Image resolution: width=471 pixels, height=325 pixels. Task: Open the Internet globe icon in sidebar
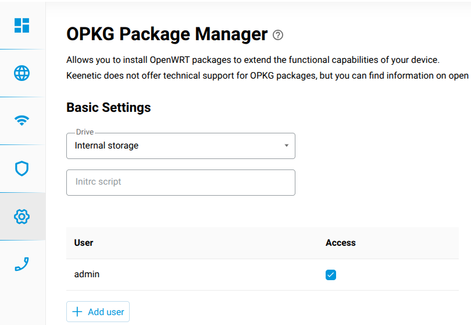click(x=22, y=73)
